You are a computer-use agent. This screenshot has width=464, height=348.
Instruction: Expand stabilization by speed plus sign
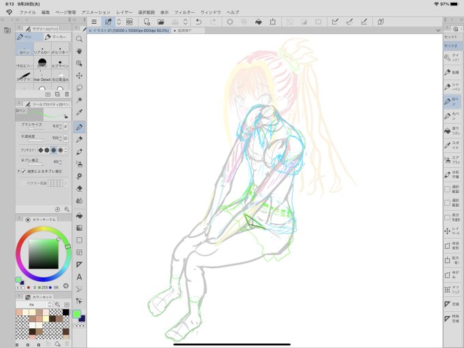(x=18, y=171)
